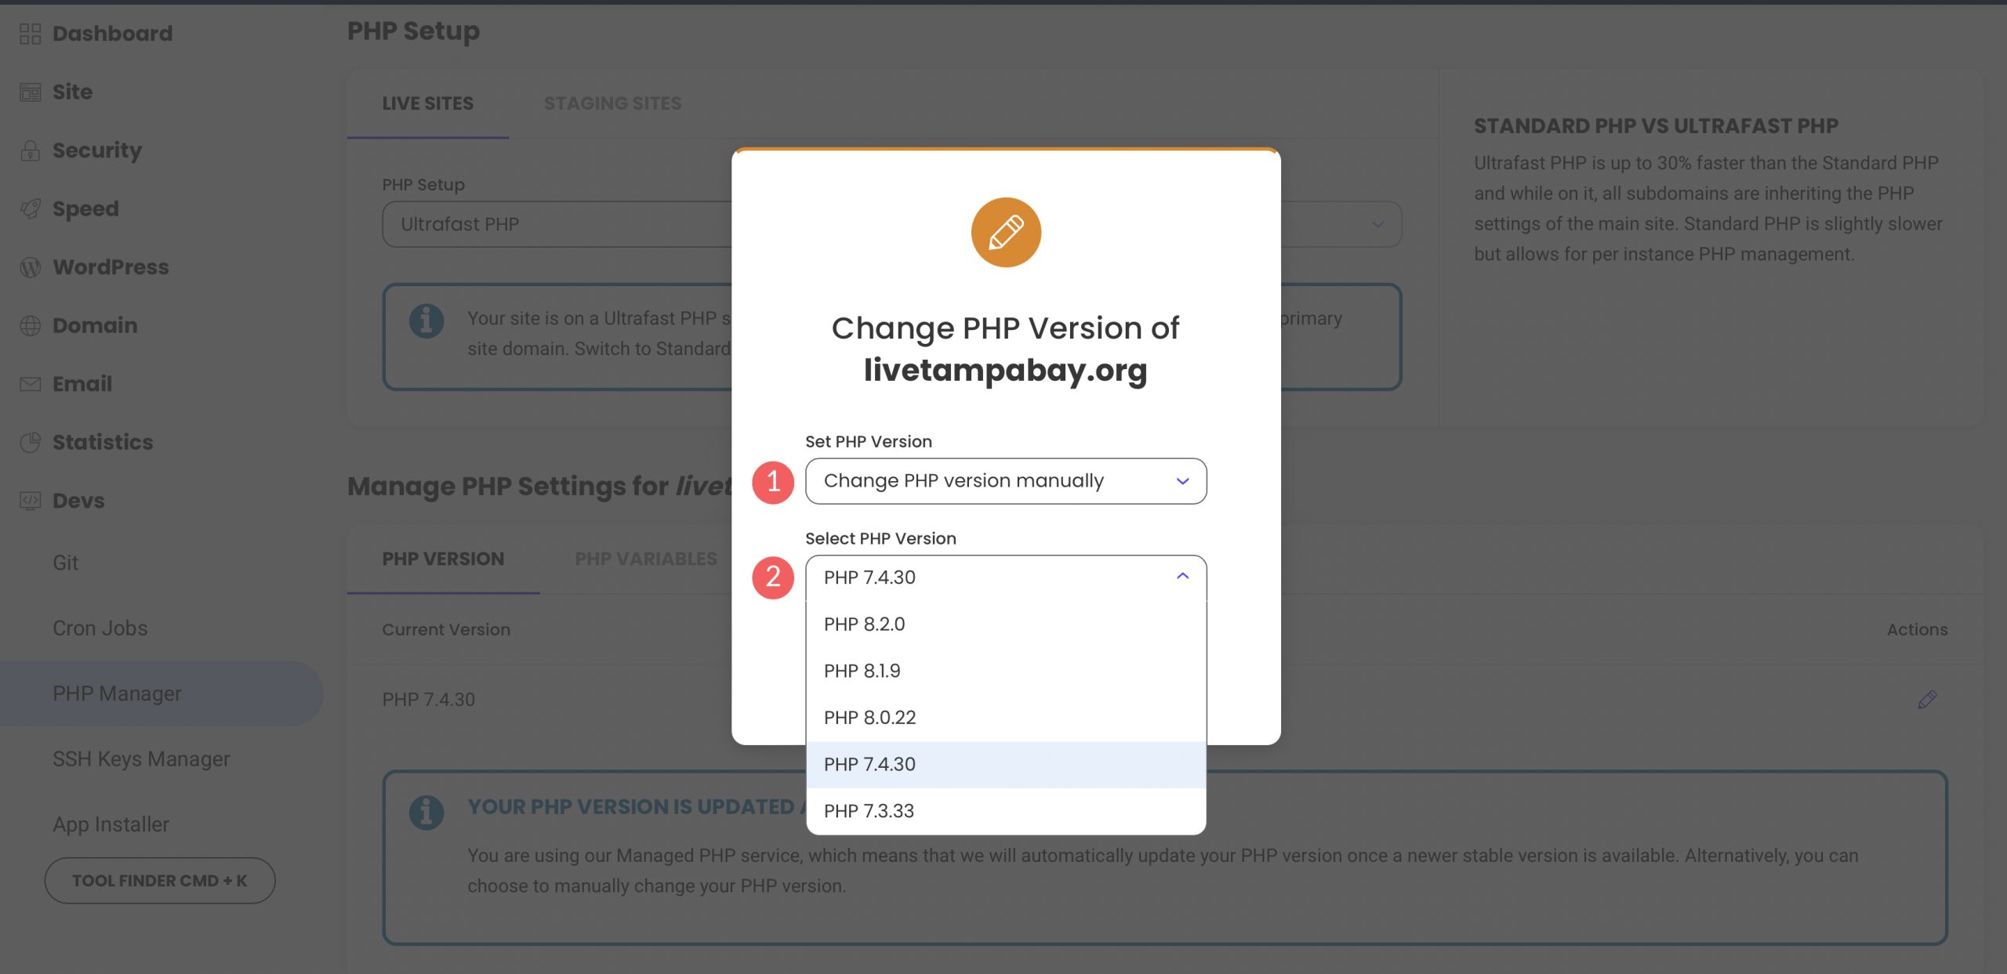Switch to the STAGING SITES tab
Viewport: 2007px width, 974px height.
pyautogui.click(x=612, y=103)
